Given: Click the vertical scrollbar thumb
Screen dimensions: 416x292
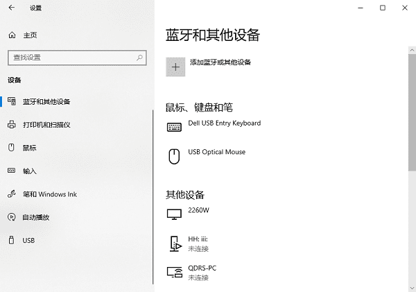Looking at the screenshot, I should [x=412, y=112].
